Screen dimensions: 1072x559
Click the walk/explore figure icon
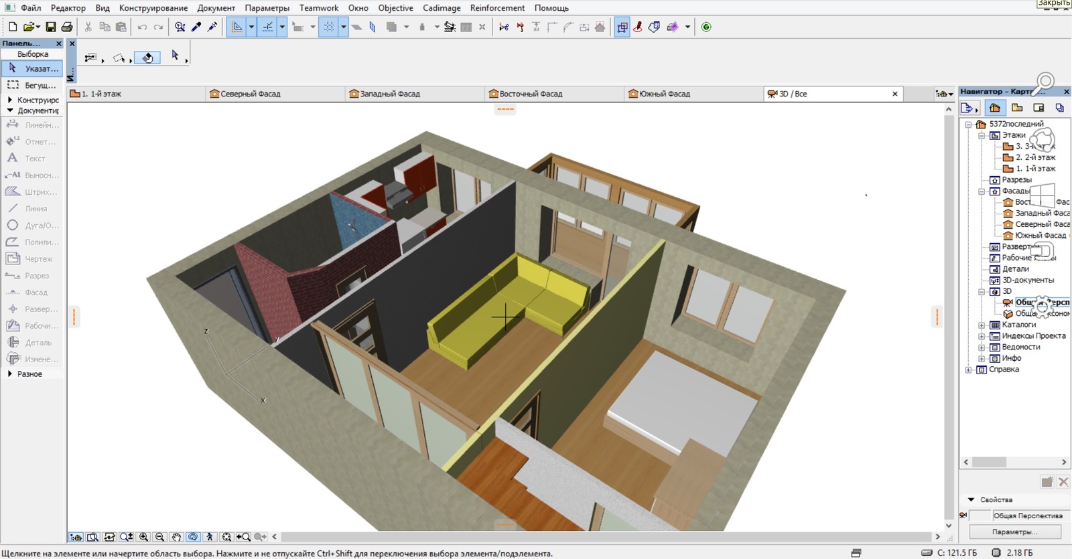pos(210,537)
